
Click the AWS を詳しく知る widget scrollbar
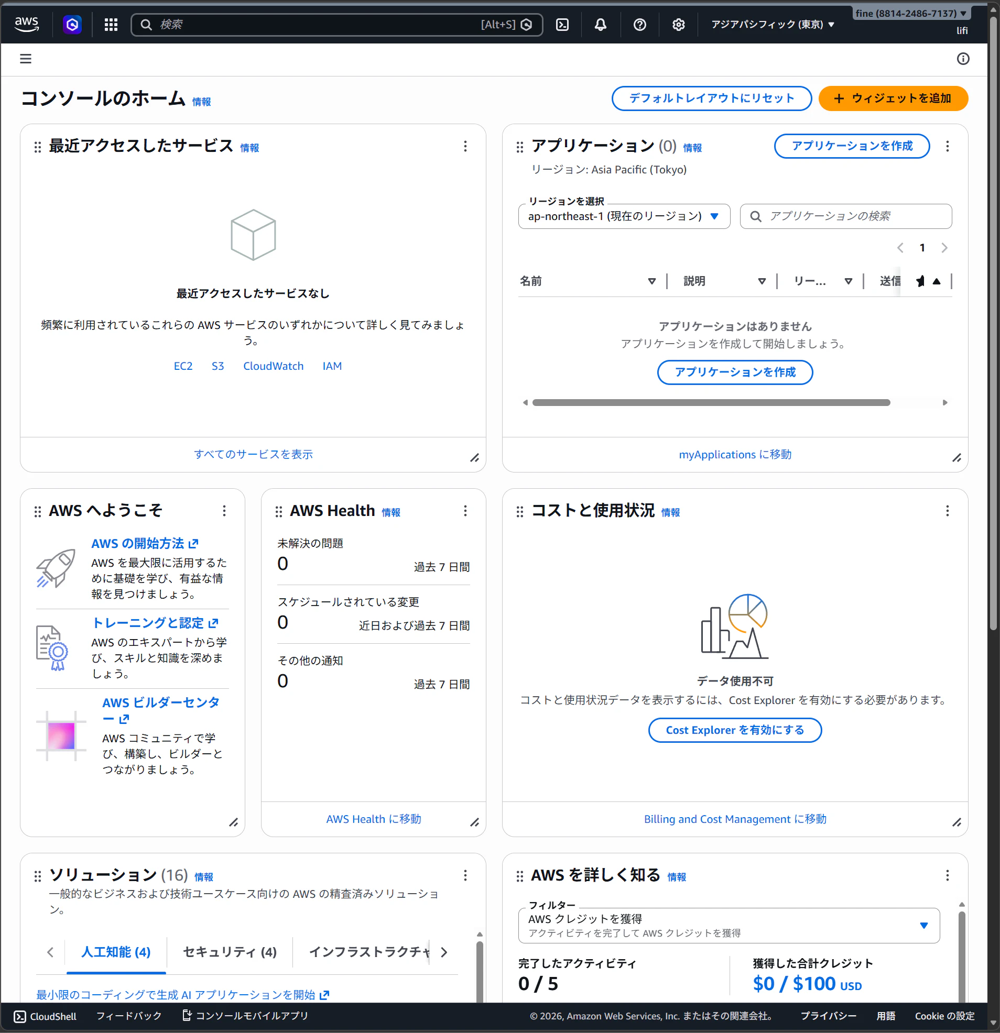pos(962,957)
